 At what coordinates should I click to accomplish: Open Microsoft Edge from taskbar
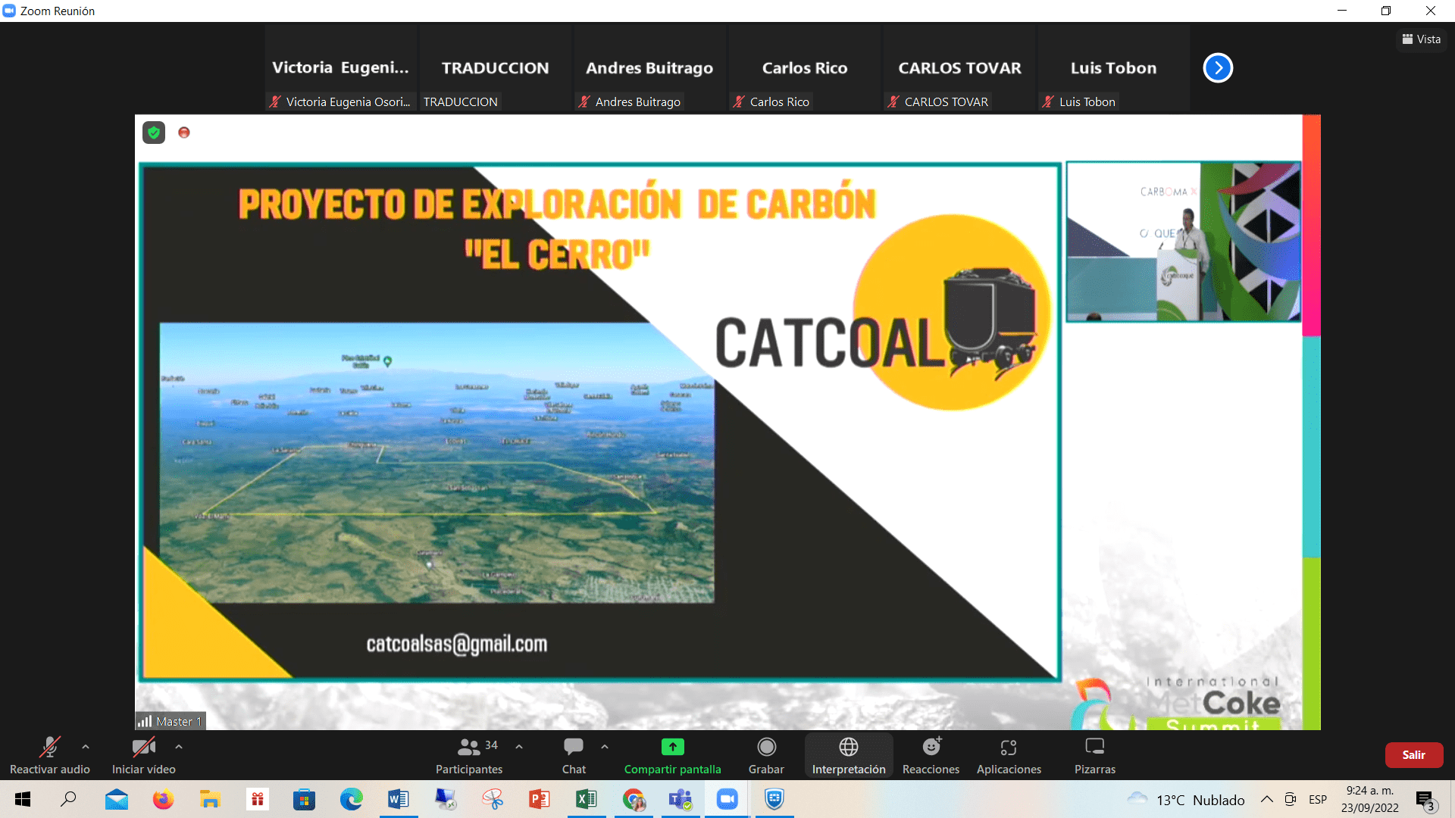point(351,799)
